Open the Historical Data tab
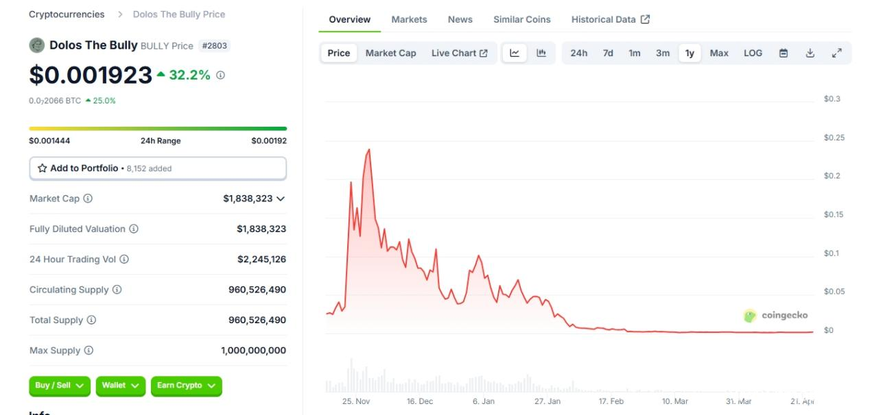 click(610, 19)
